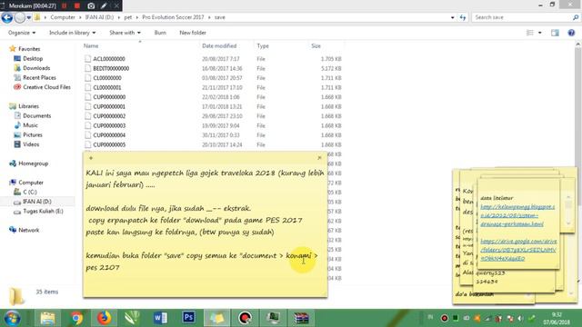Screen dimensions: 582x327
Task: Add a new sticky note with plus icon
Action: pyautogui.click(x=91, y=158)
